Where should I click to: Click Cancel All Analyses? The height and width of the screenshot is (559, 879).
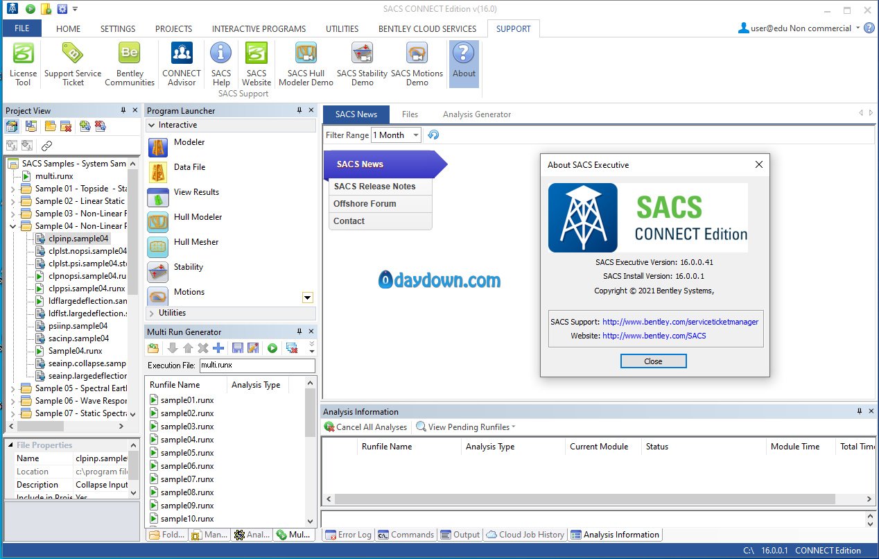point(365,427)
